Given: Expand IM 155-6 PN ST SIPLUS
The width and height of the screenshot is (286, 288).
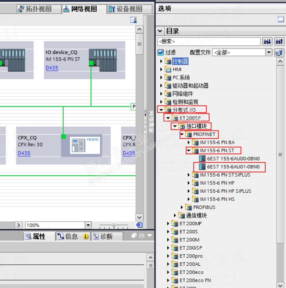Looking at the screenshot, I should point(189,175).
